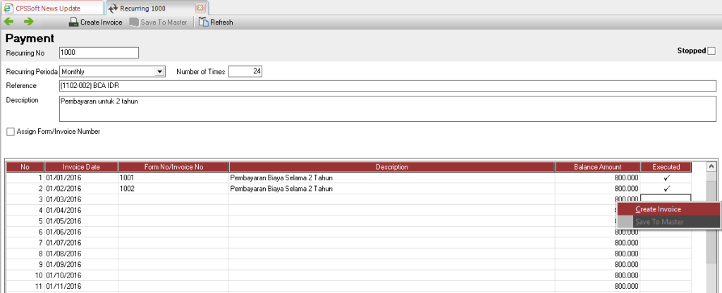Viewport: 722px width, 293px height.
Task: Go forward with the green right arrow
Action: pyautogui.click(x=29, y=22)
